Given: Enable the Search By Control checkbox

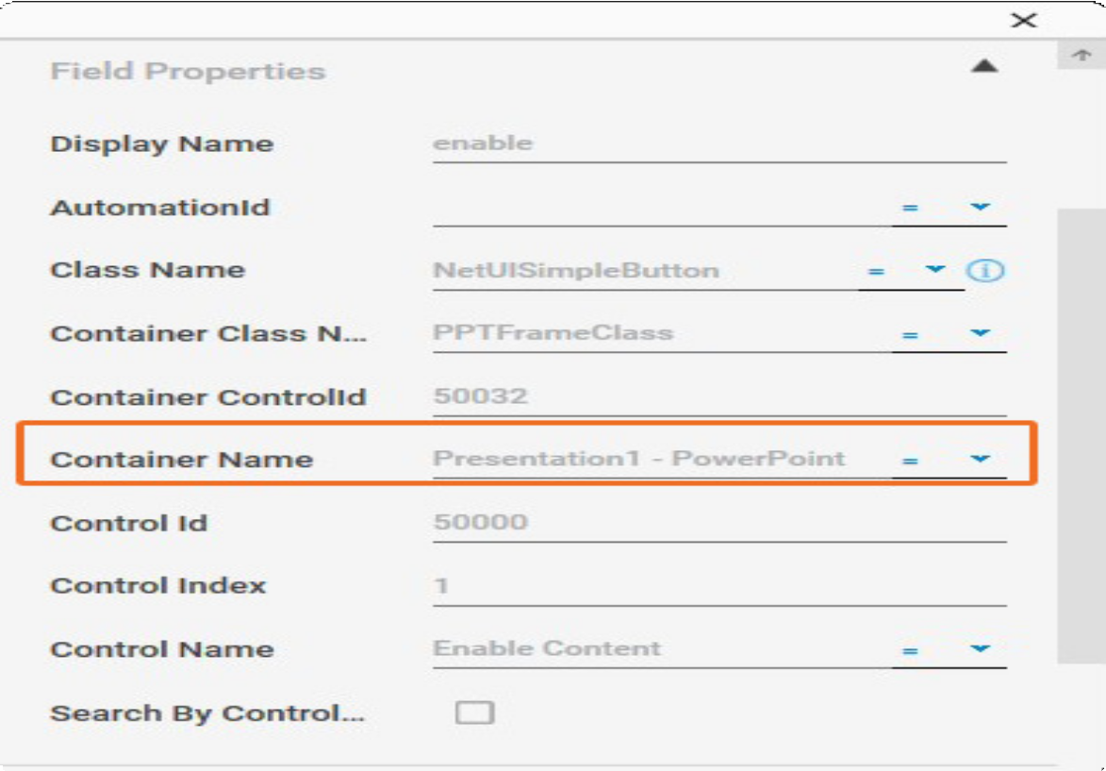Looking at the screenshot, I should (x=474, y=712).
